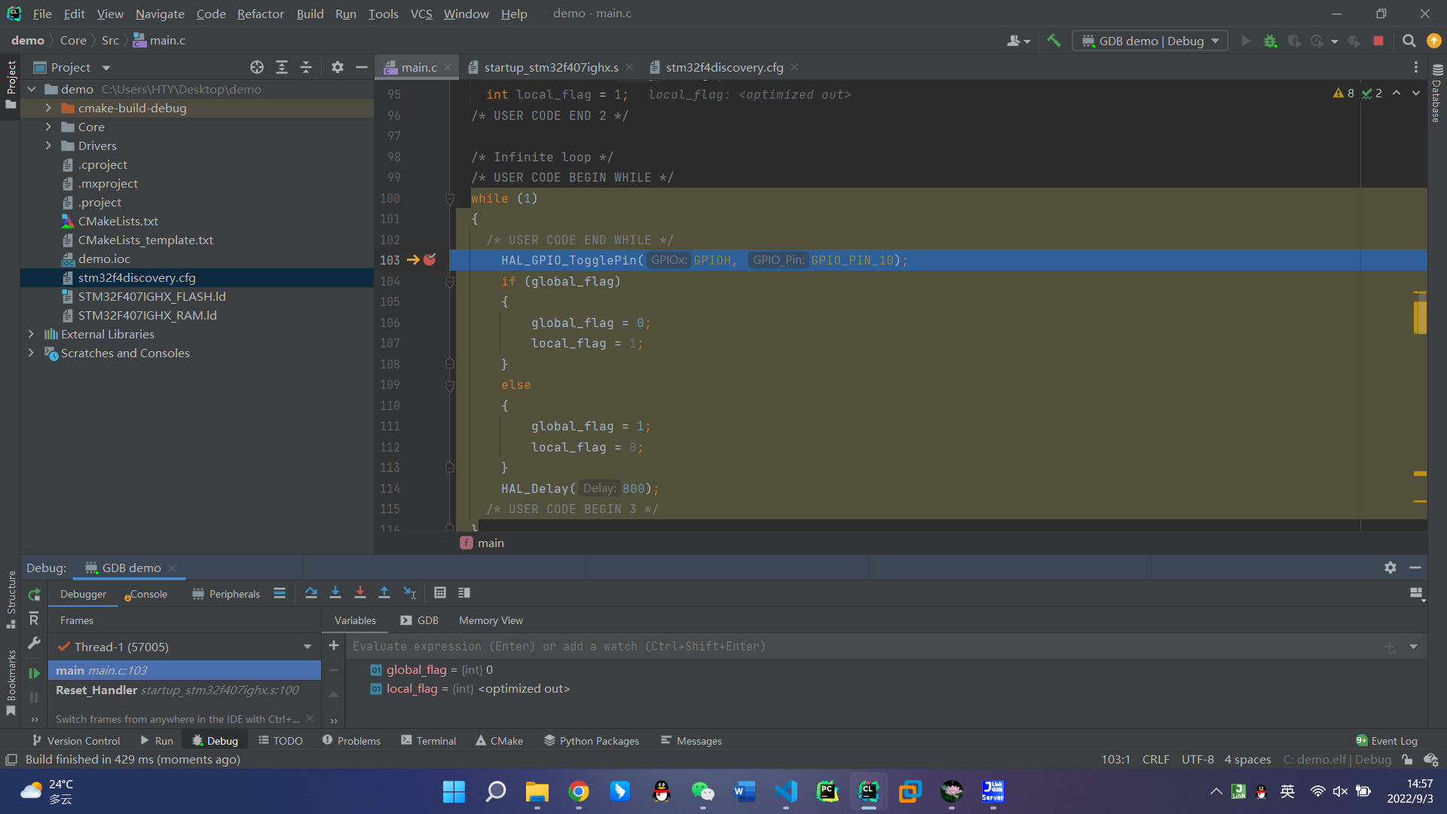The height and width of the screenshot is (814, 1447).
Task: Rerun GDB demo via circular green arrow icon
Action: click(34, 594)
